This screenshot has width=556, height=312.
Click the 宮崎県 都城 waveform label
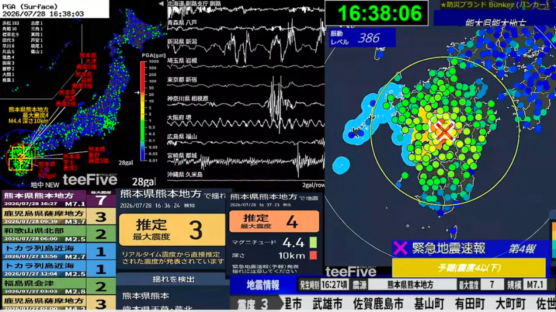pos(183,155)
